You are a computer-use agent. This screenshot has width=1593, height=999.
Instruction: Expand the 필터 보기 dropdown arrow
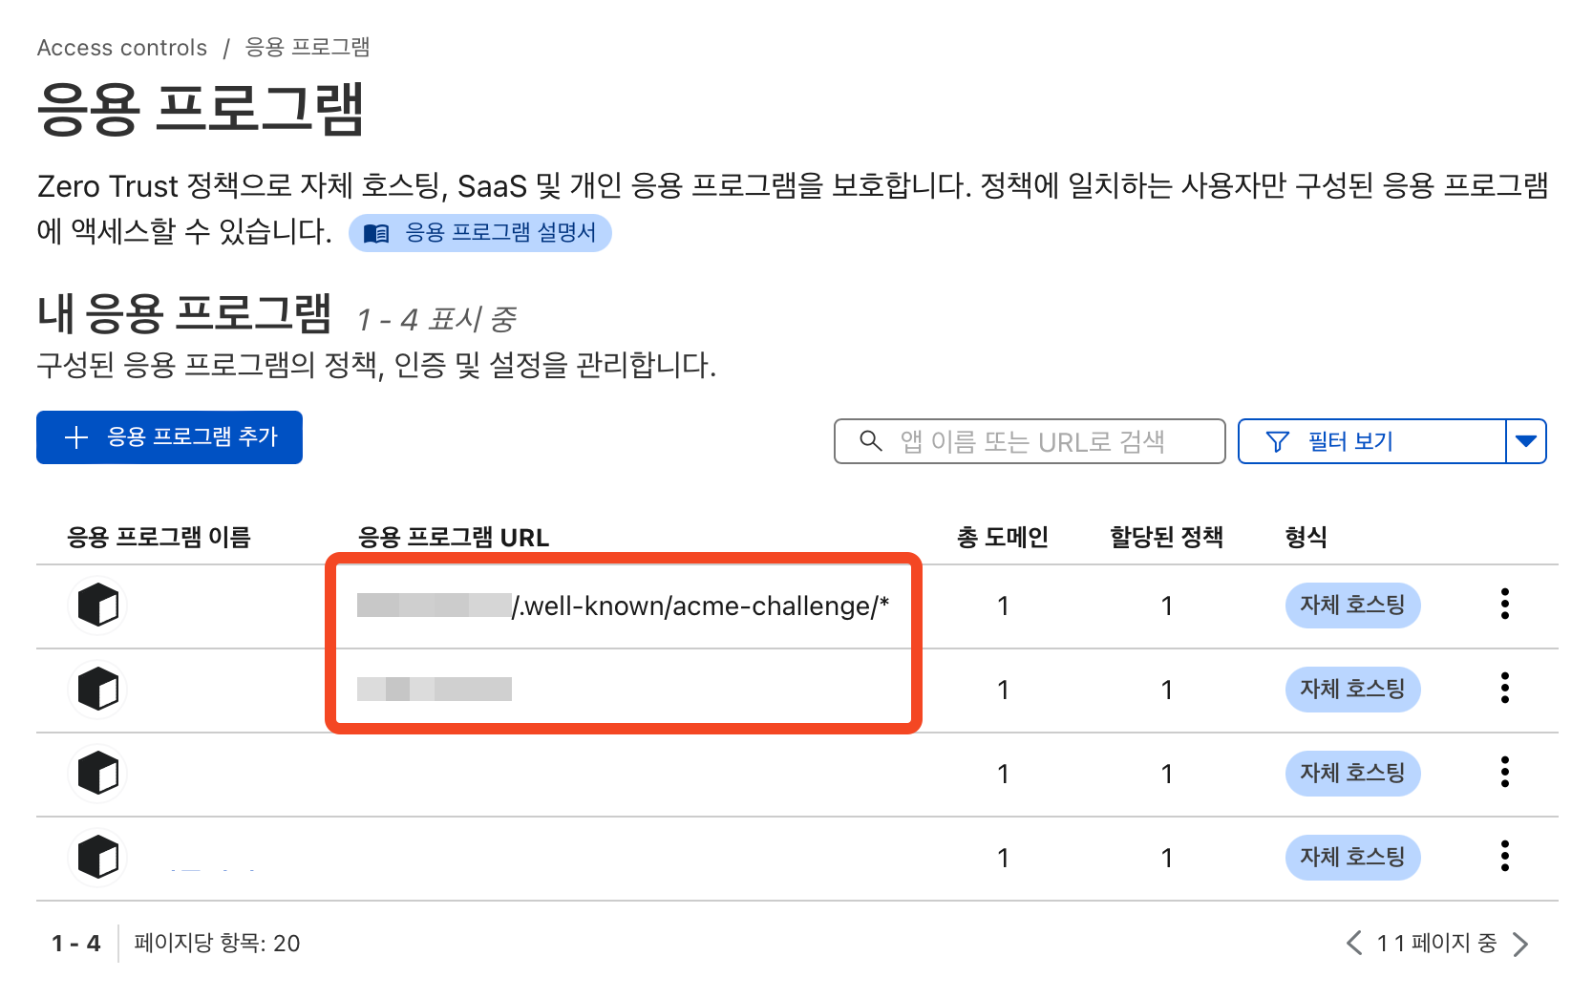pyautogui.click(x=1525, y=441)
